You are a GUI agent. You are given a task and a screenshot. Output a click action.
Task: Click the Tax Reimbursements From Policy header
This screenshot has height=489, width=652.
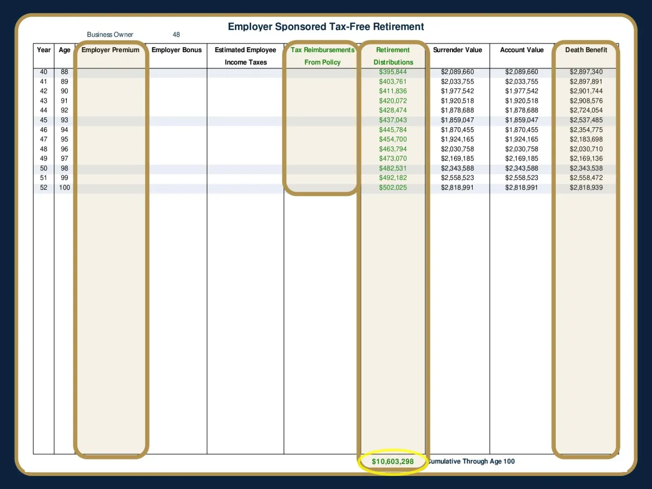(x=322, y=56)
